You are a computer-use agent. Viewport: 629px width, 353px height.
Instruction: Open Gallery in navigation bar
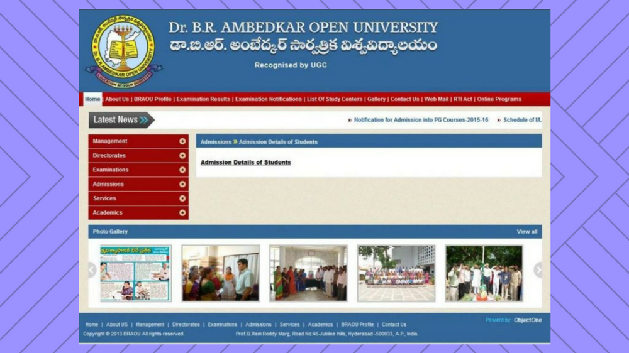(x=376, y=99)
